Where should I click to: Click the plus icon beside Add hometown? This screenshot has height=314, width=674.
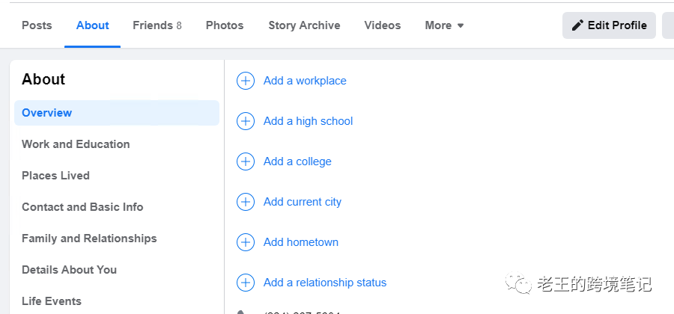(246, 242)
